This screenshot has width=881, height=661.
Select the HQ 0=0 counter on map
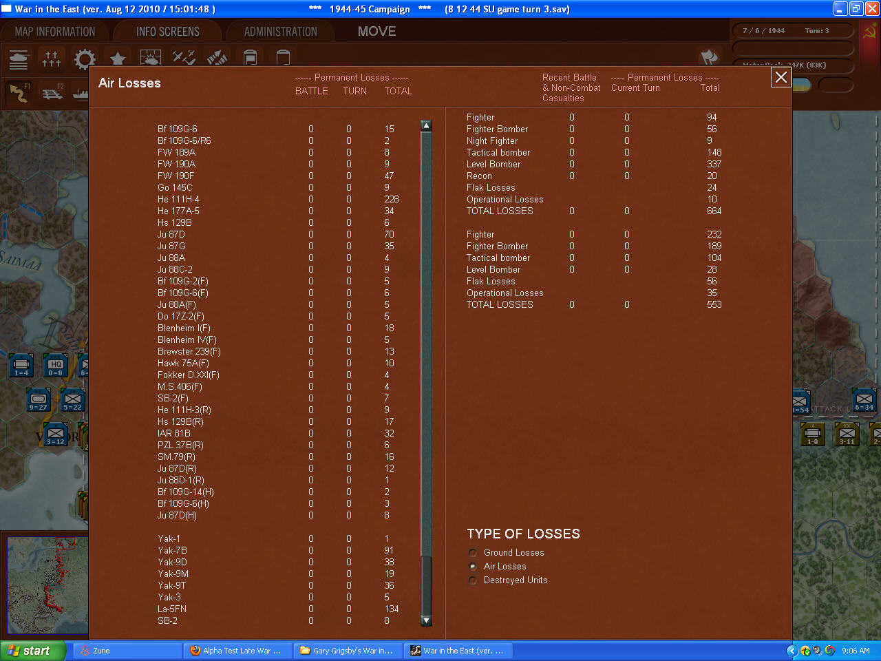click(56, 366)
